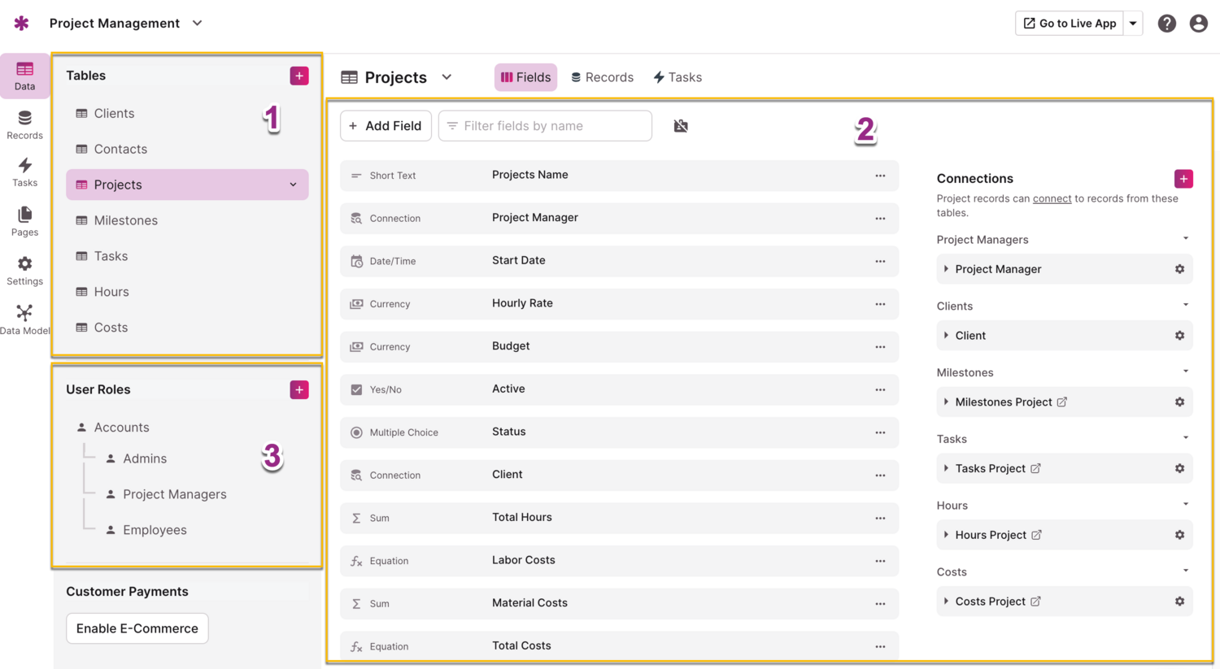
Task: Open the Data Model sidebar section
Action: [x=24, y=319]
